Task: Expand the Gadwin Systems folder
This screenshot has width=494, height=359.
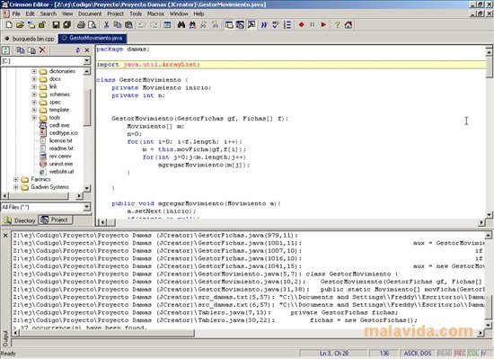Action: [16, 187]
